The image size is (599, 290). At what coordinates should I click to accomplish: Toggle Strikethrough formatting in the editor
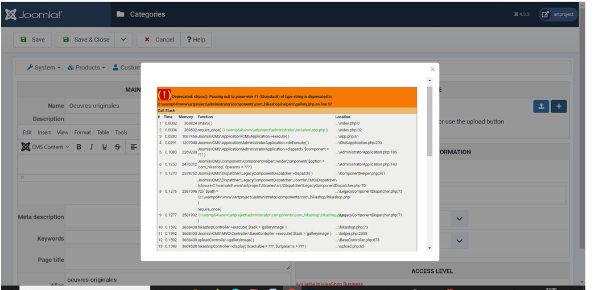[117, 147]
